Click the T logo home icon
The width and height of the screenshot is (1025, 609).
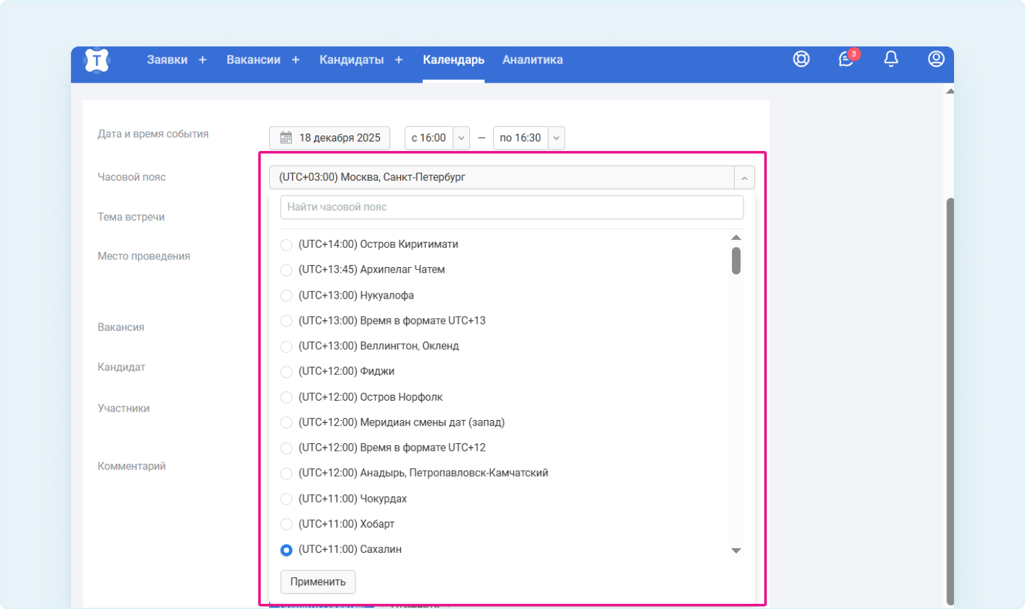click(97, 61)
